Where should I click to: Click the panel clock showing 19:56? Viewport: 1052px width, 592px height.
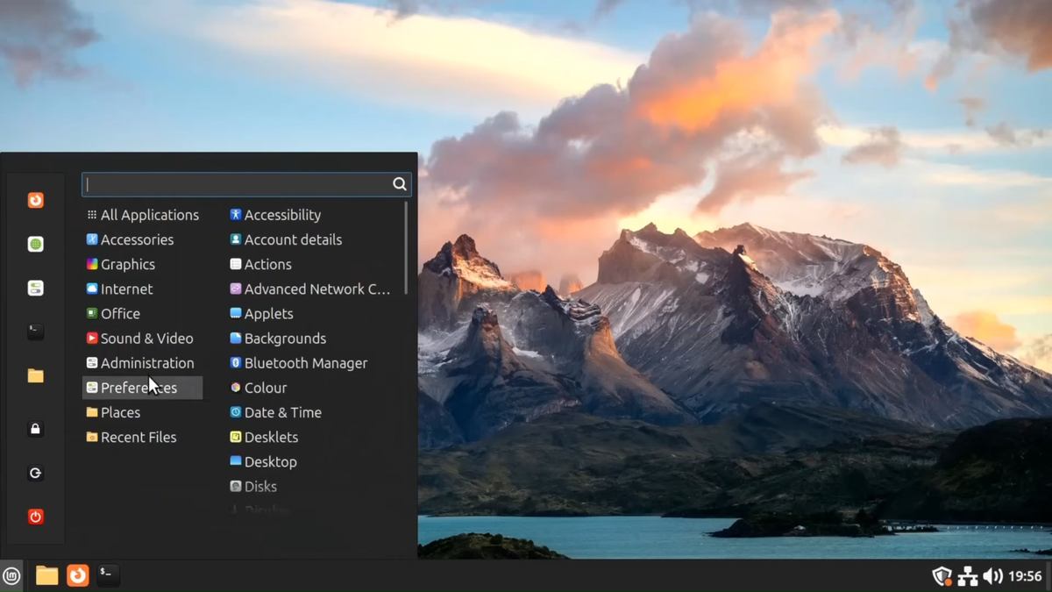(1025, 576)
